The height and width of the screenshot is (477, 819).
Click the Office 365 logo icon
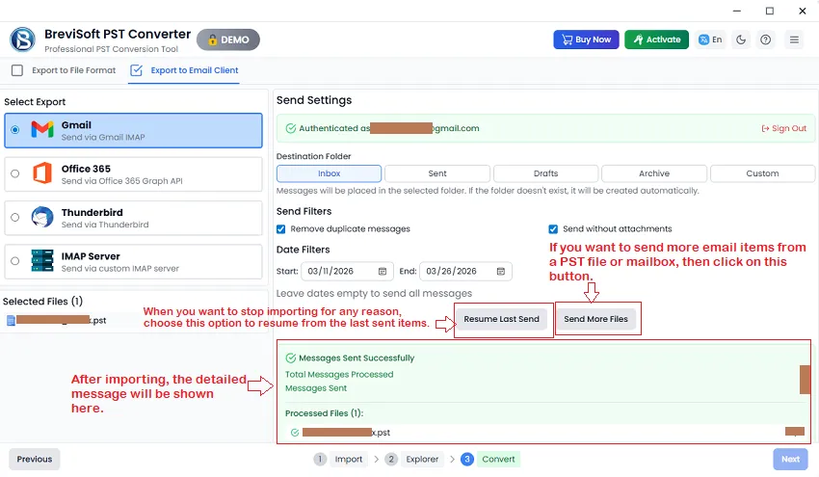coord(42,173)
